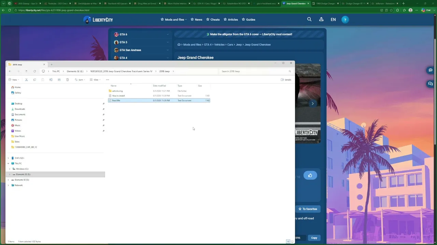Open the vehicle.img folder
The image size is (437, 245).
click(117, 91)
